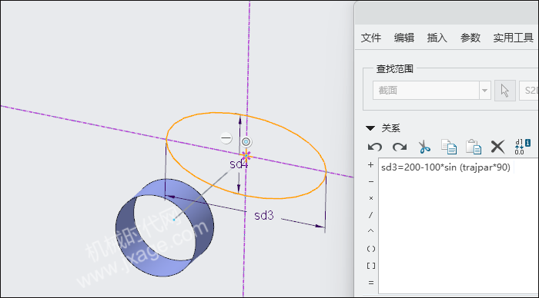Click the undo arrow icon

(375, 147)
